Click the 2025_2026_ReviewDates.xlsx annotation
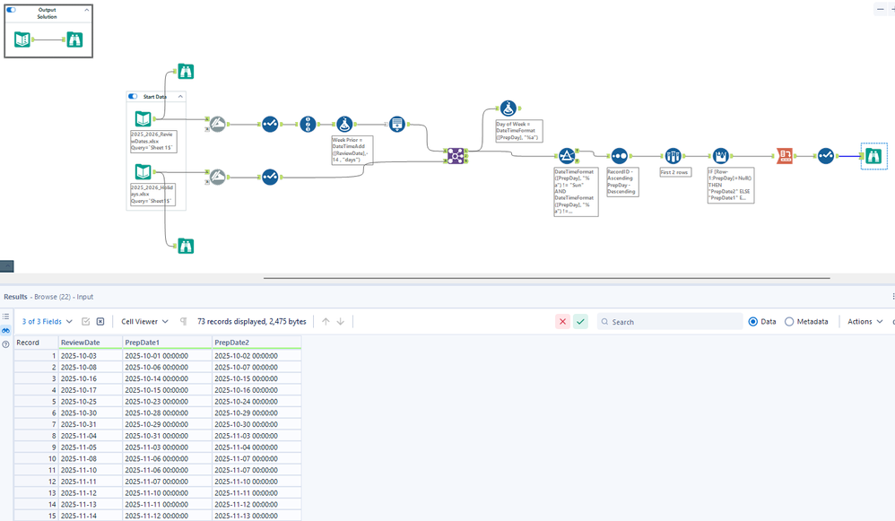This screenshot has height=521, width=895. pos(153,141)
